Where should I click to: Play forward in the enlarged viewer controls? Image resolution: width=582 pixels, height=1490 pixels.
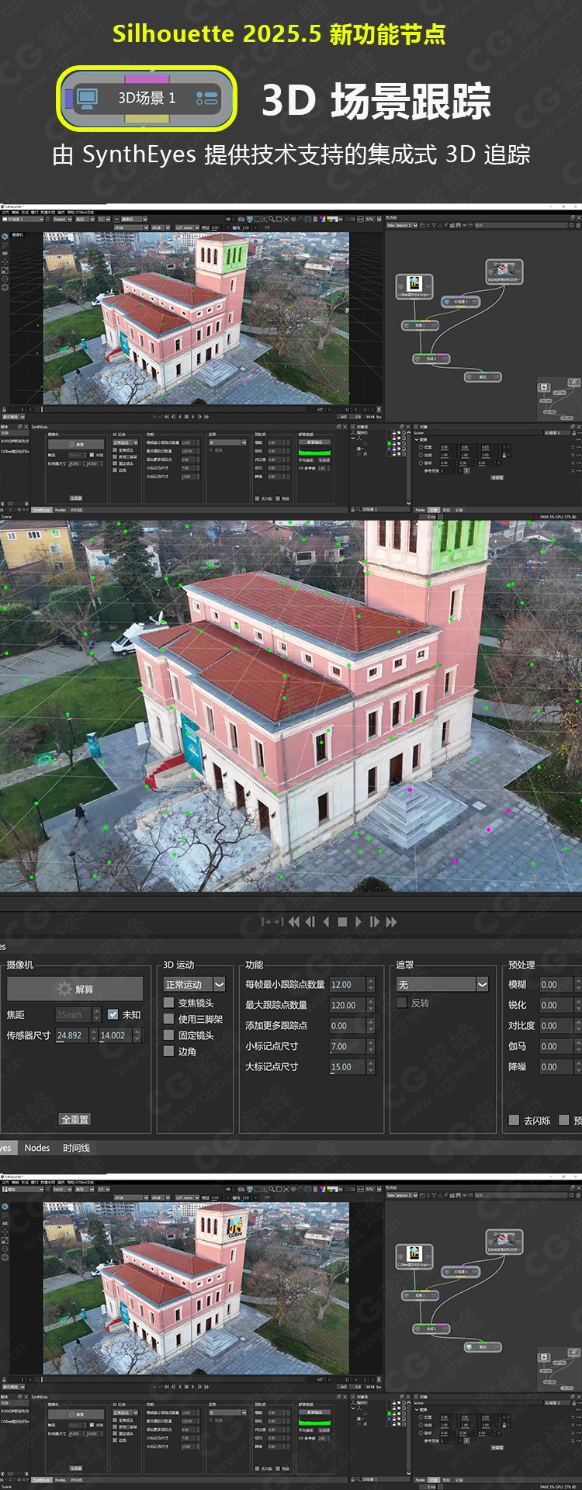coord(358,922)
